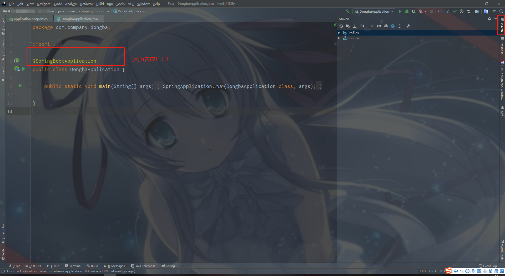Toggle Maven offline mode

[393, 26]
